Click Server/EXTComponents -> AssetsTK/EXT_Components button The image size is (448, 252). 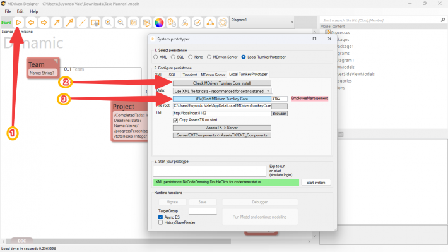coord(222,135)
